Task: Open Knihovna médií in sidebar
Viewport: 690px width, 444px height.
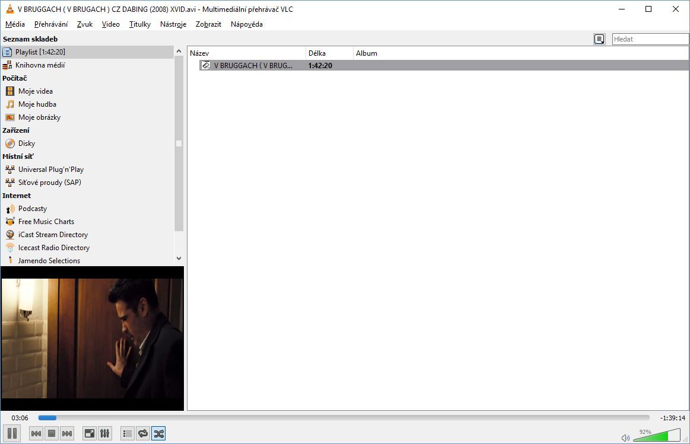Action: click(x=87, y=65)
